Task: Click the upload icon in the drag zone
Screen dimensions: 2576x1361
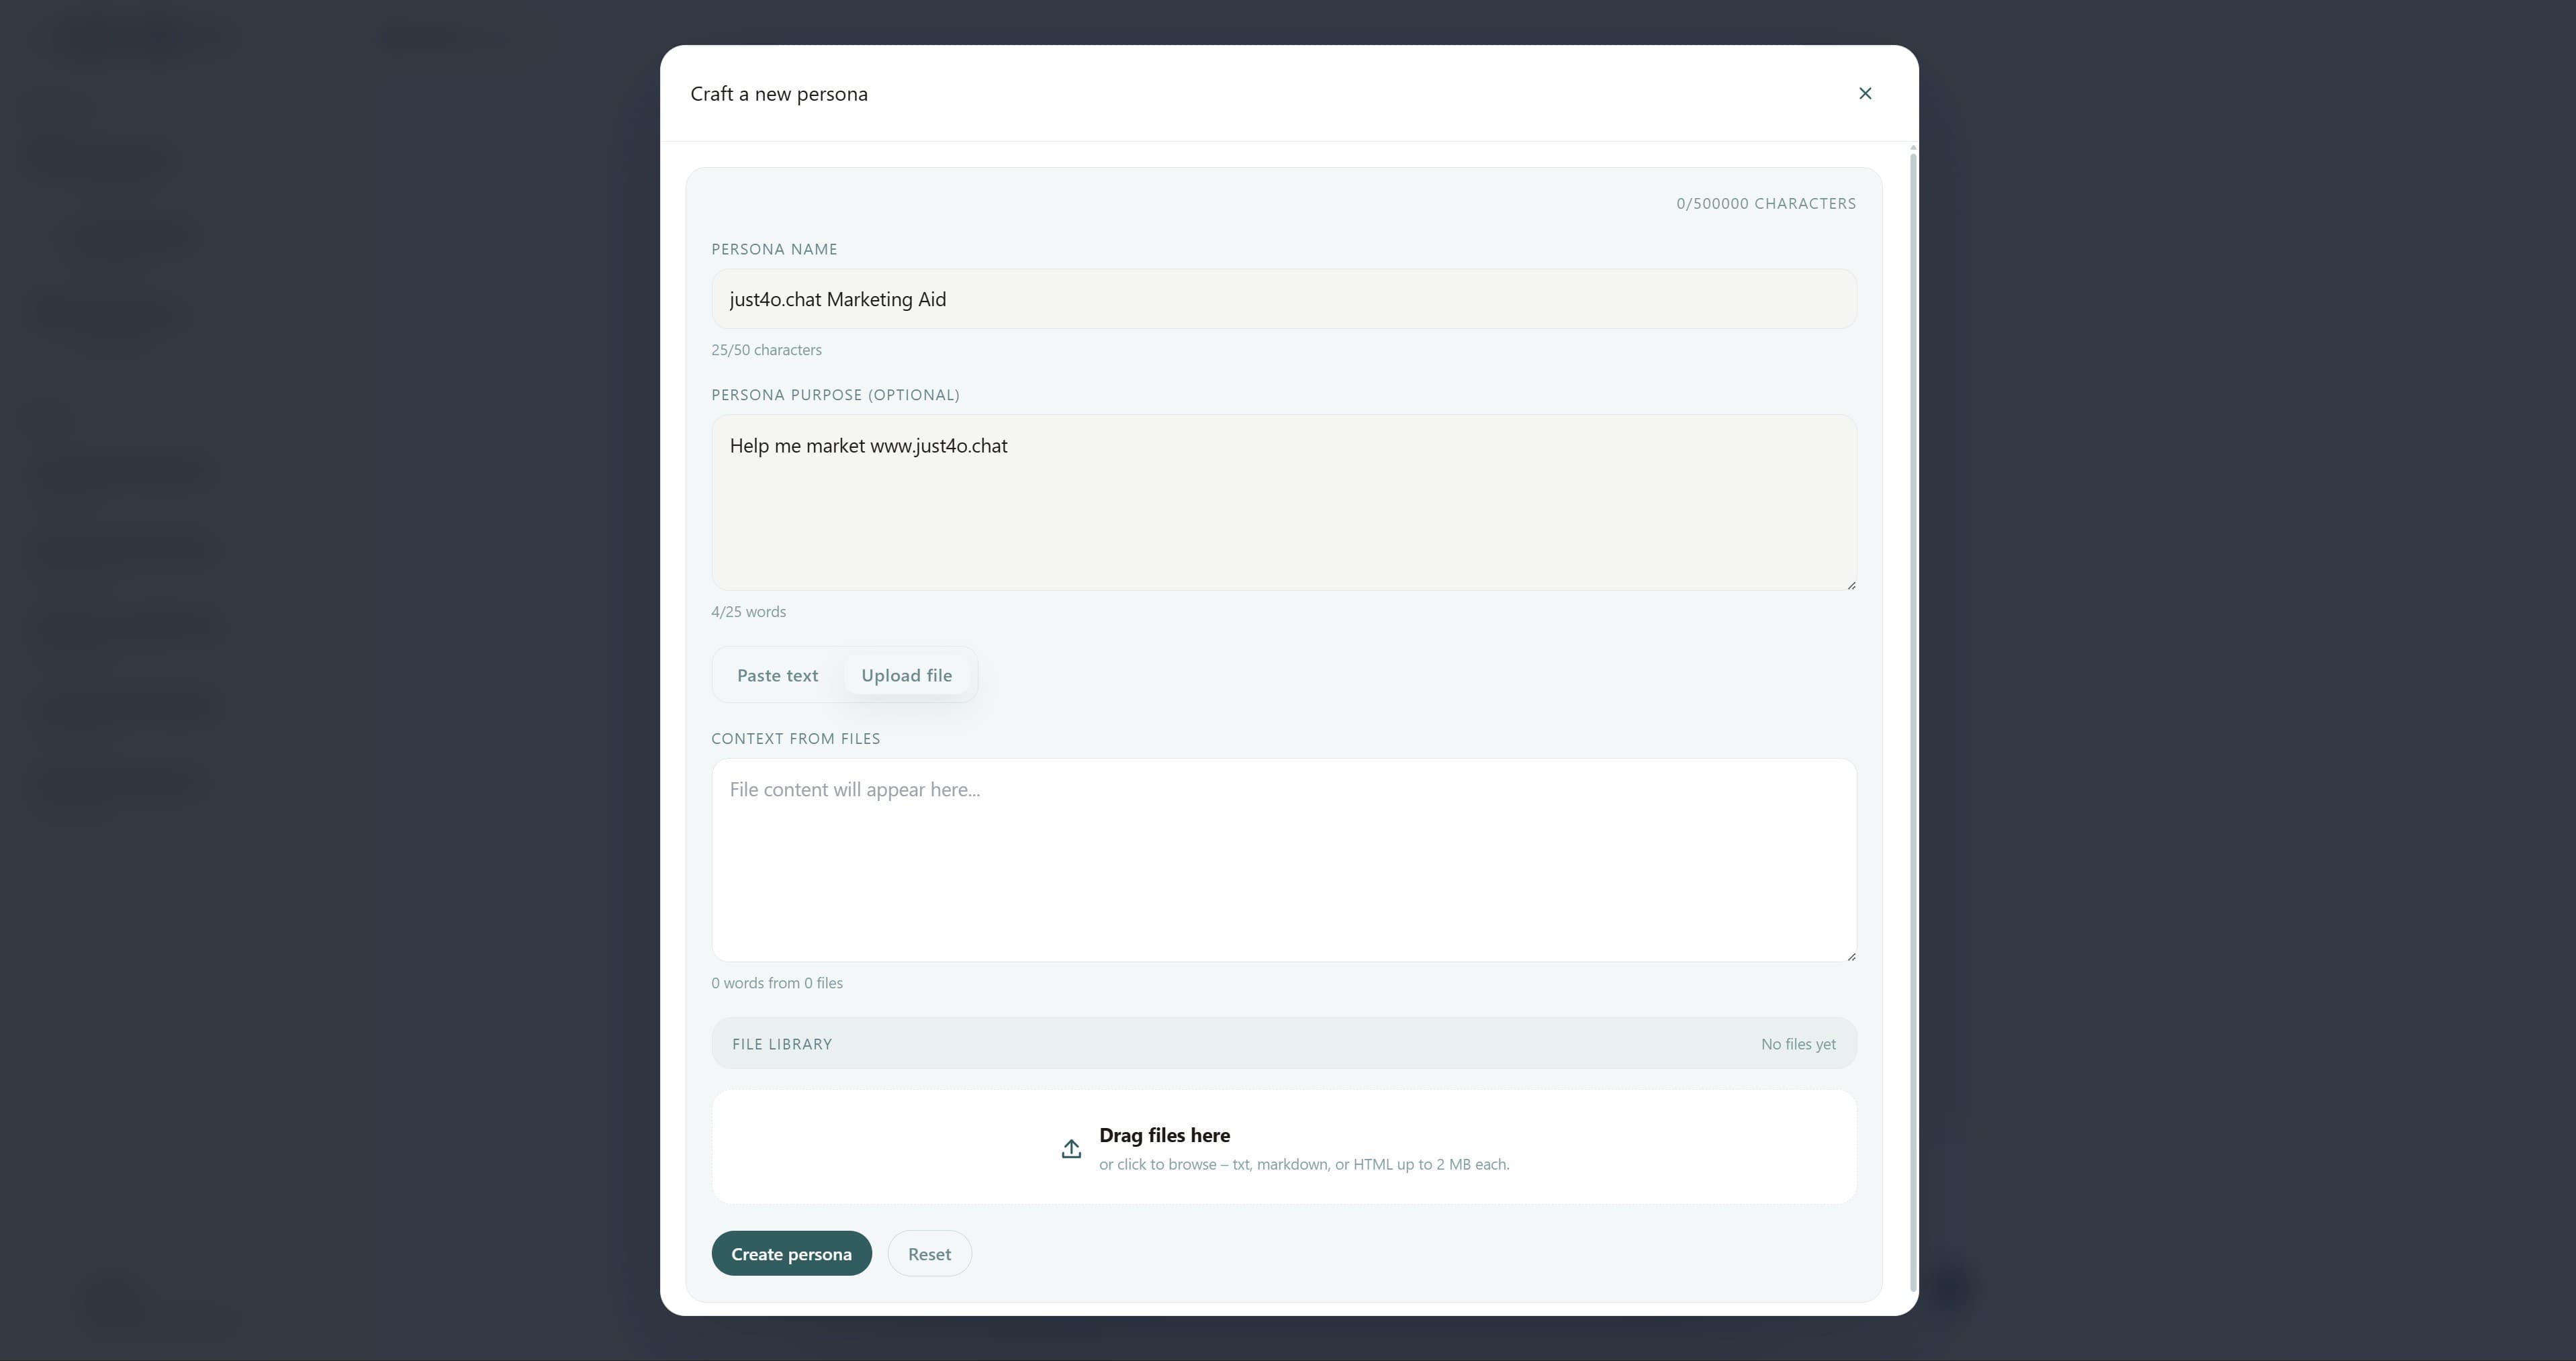Action: [1071, 1148]
